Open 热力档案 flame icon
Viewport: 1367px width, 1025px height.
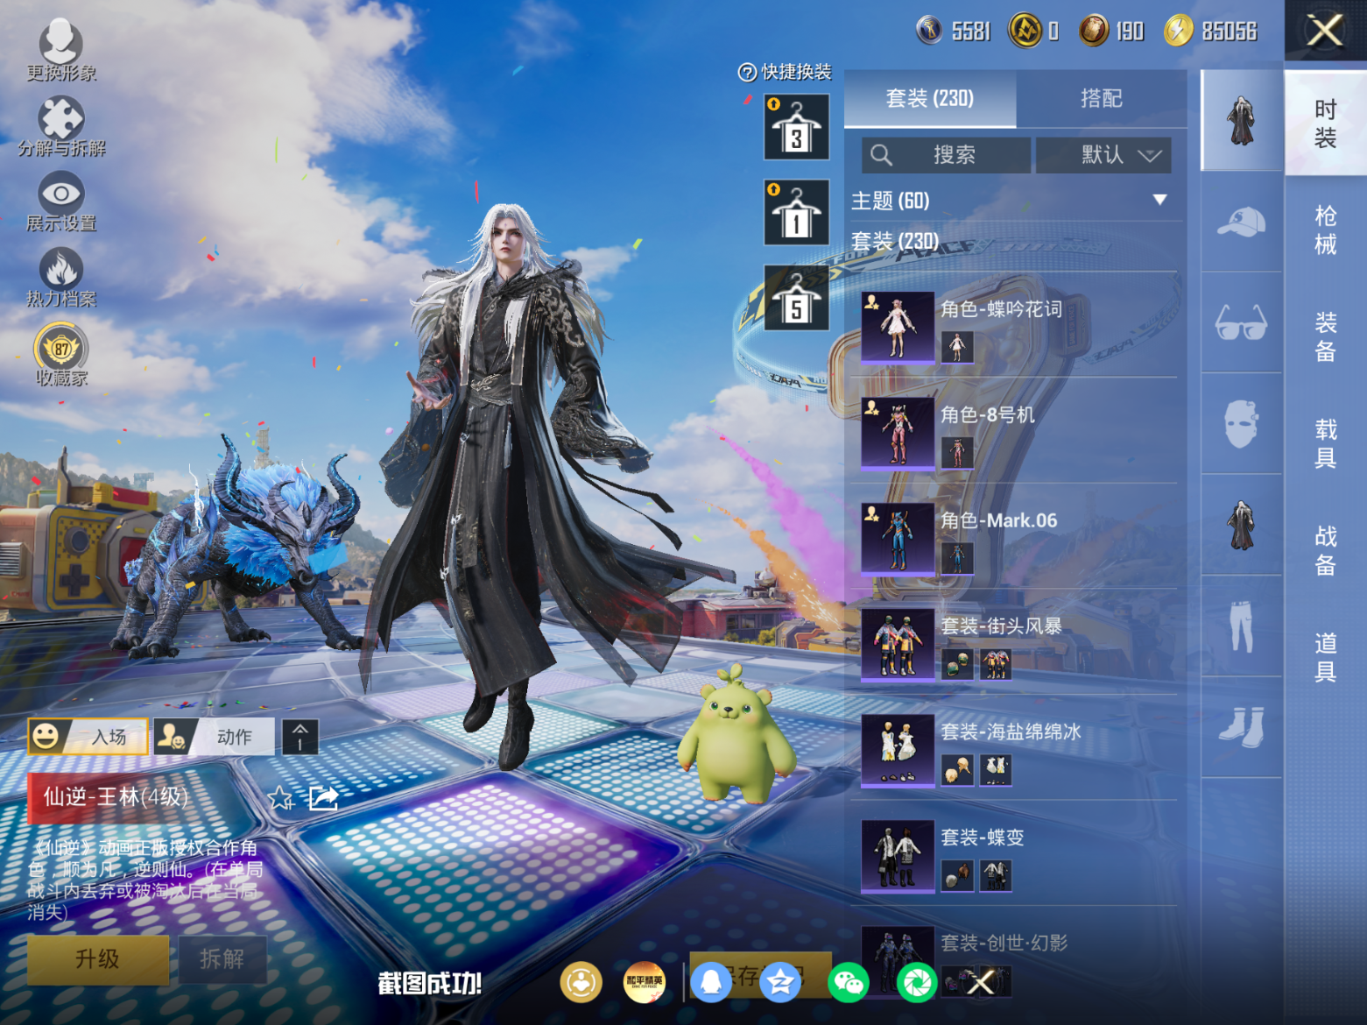pyautogui.click(x=60, y=278)
